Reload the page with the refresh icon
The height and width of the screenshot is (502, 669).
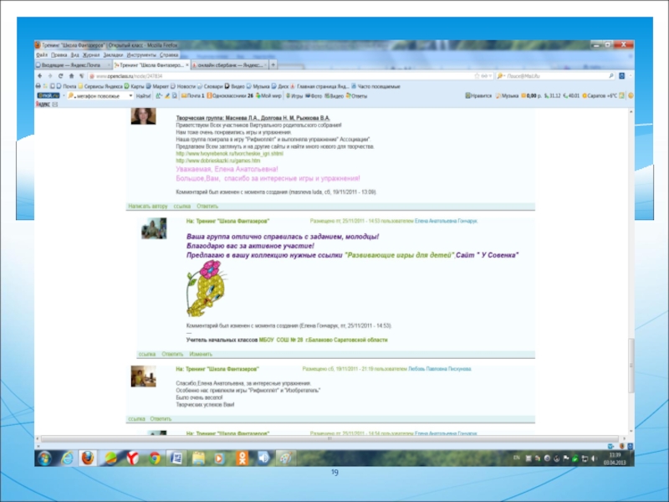[60, 76]
